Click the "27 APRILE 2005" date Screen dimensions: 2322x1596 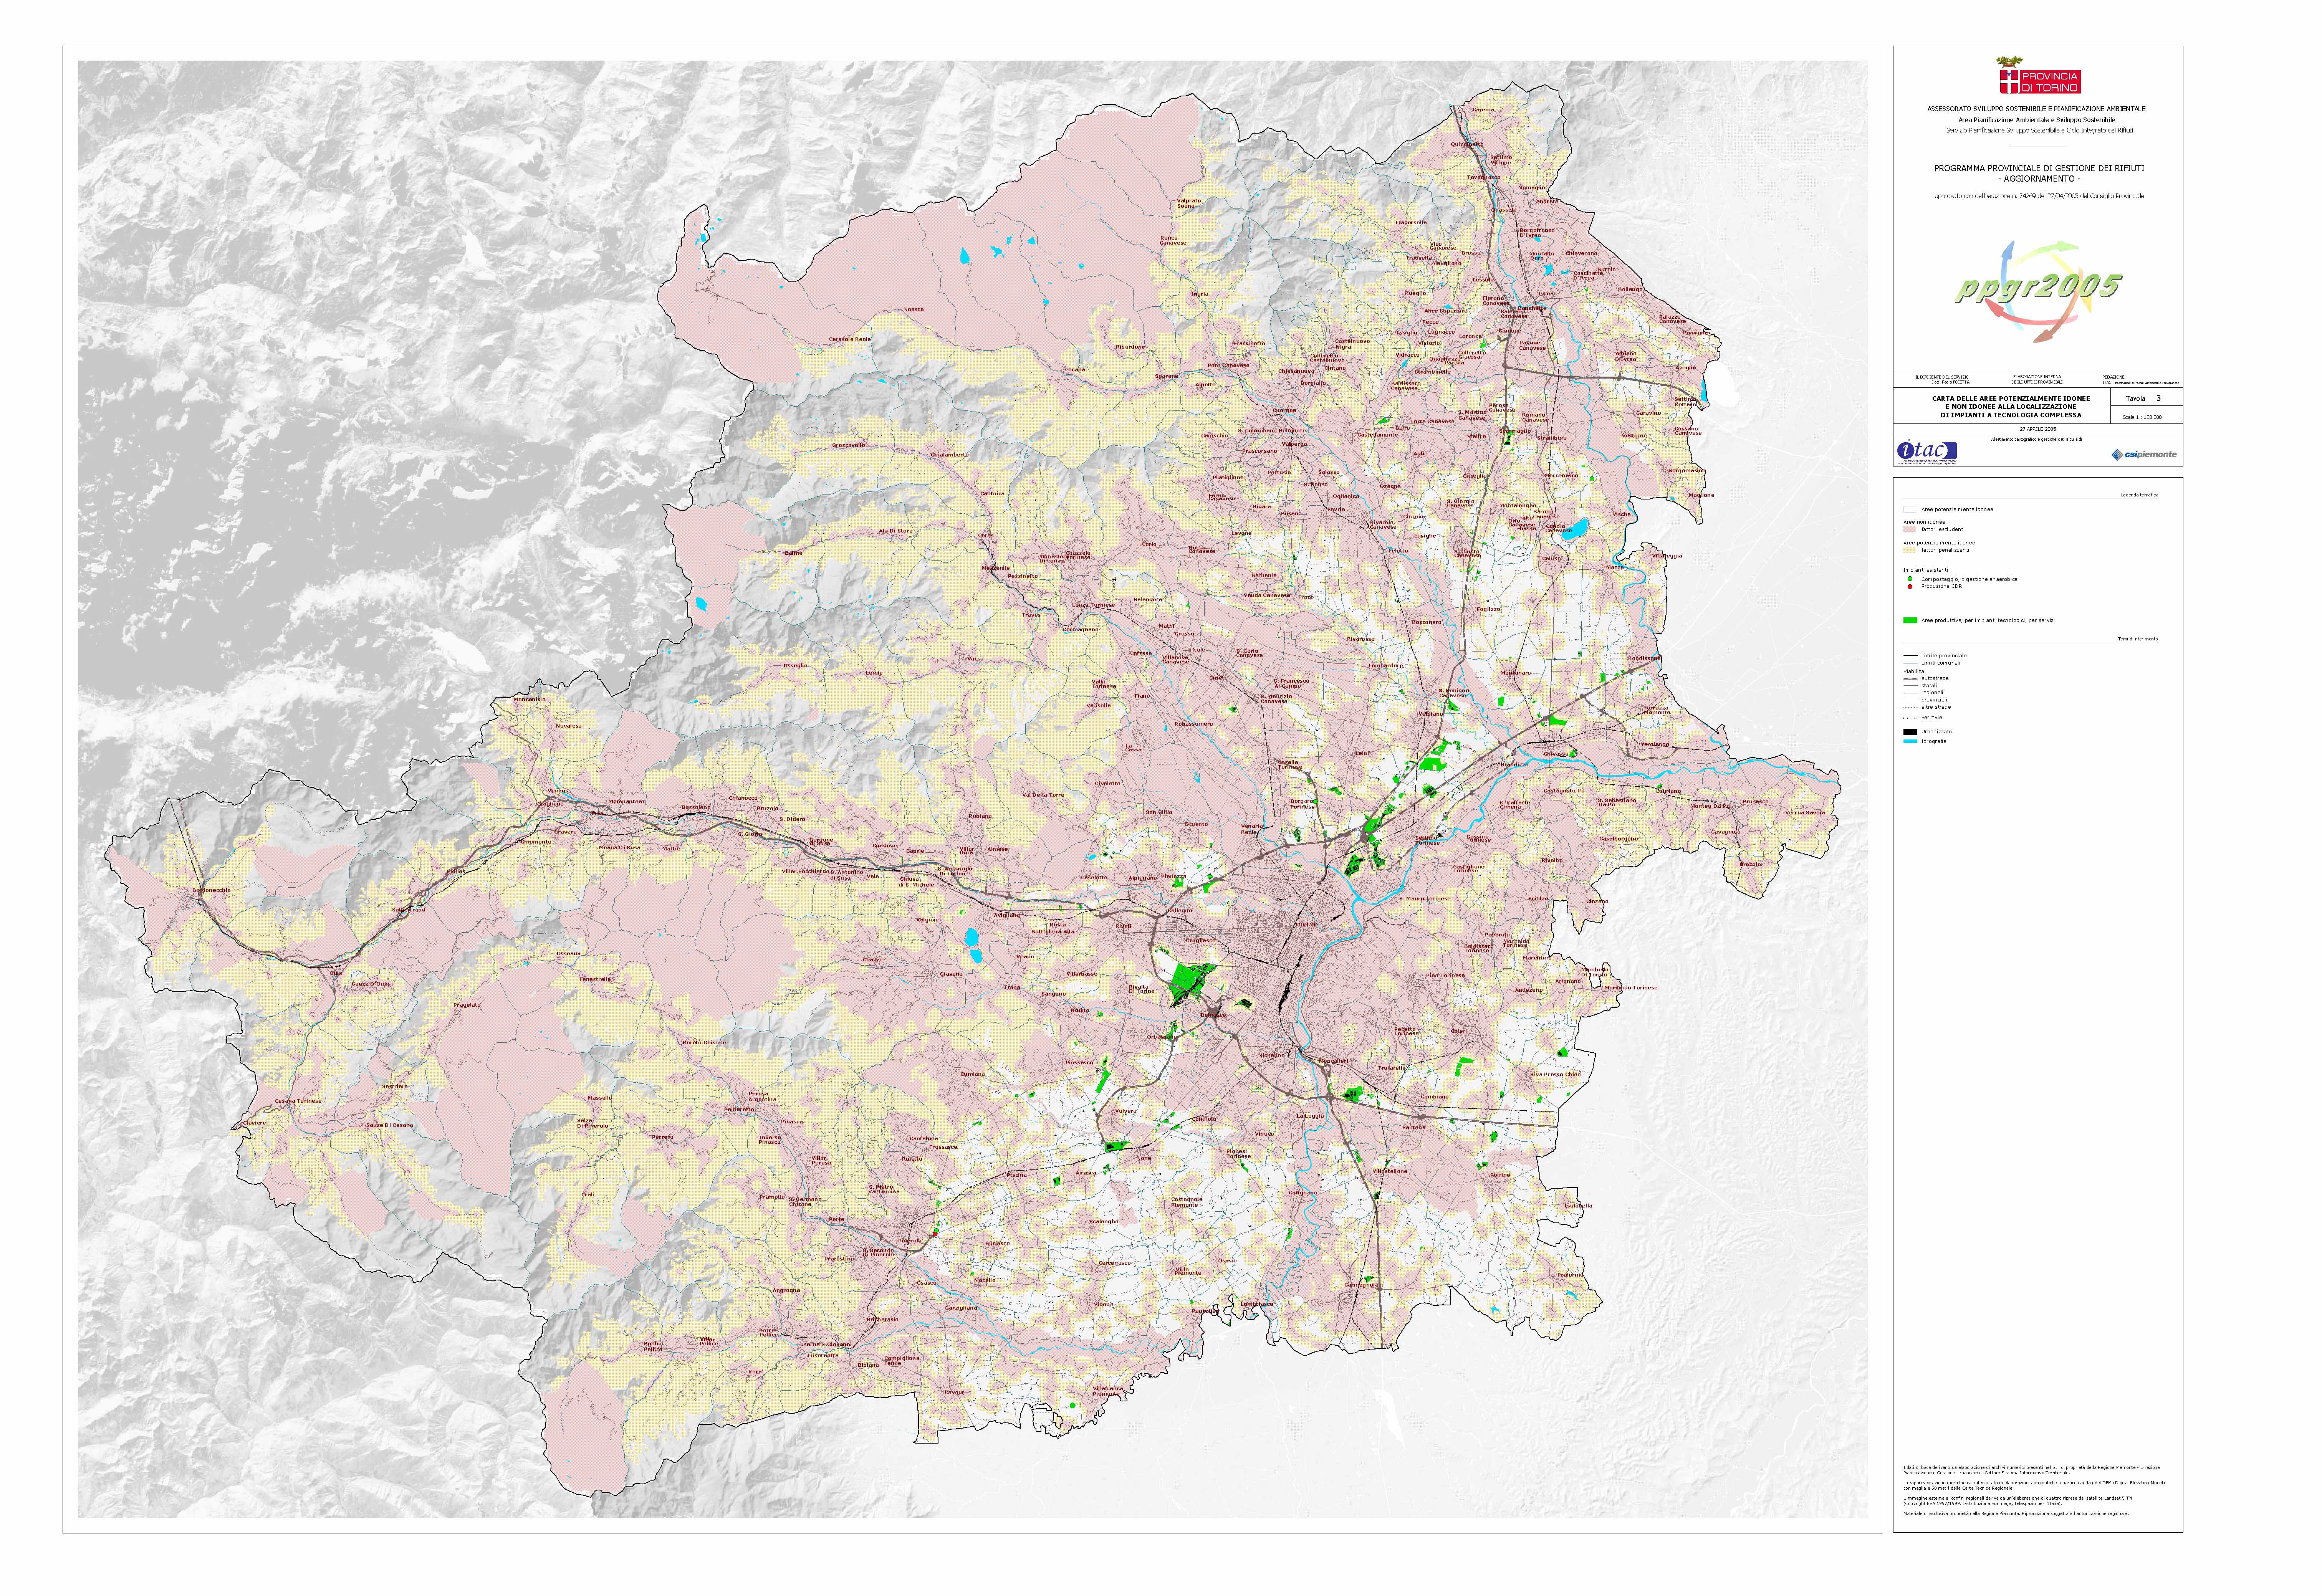(2037, 429)
